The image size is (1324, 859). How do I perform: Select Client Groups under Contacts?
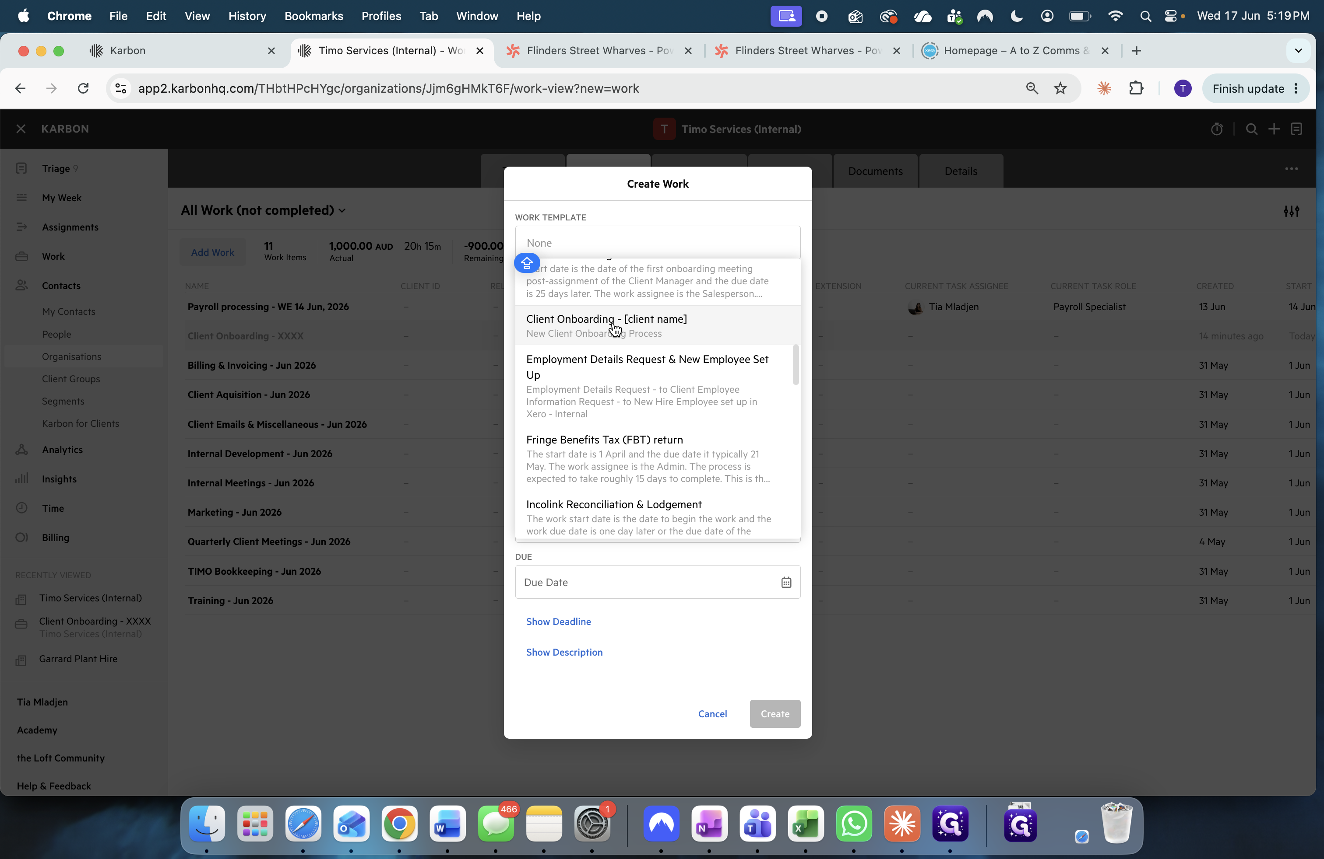coord(70,379)
